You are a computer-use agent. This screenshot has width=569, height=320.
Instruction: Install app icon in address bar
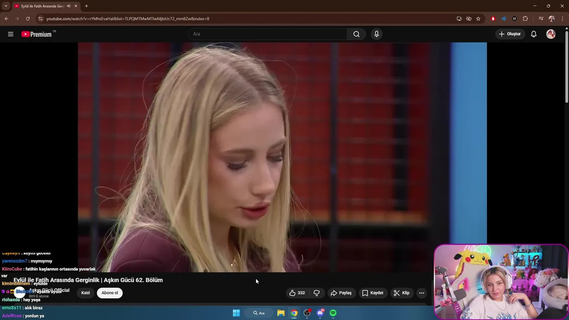459,19
